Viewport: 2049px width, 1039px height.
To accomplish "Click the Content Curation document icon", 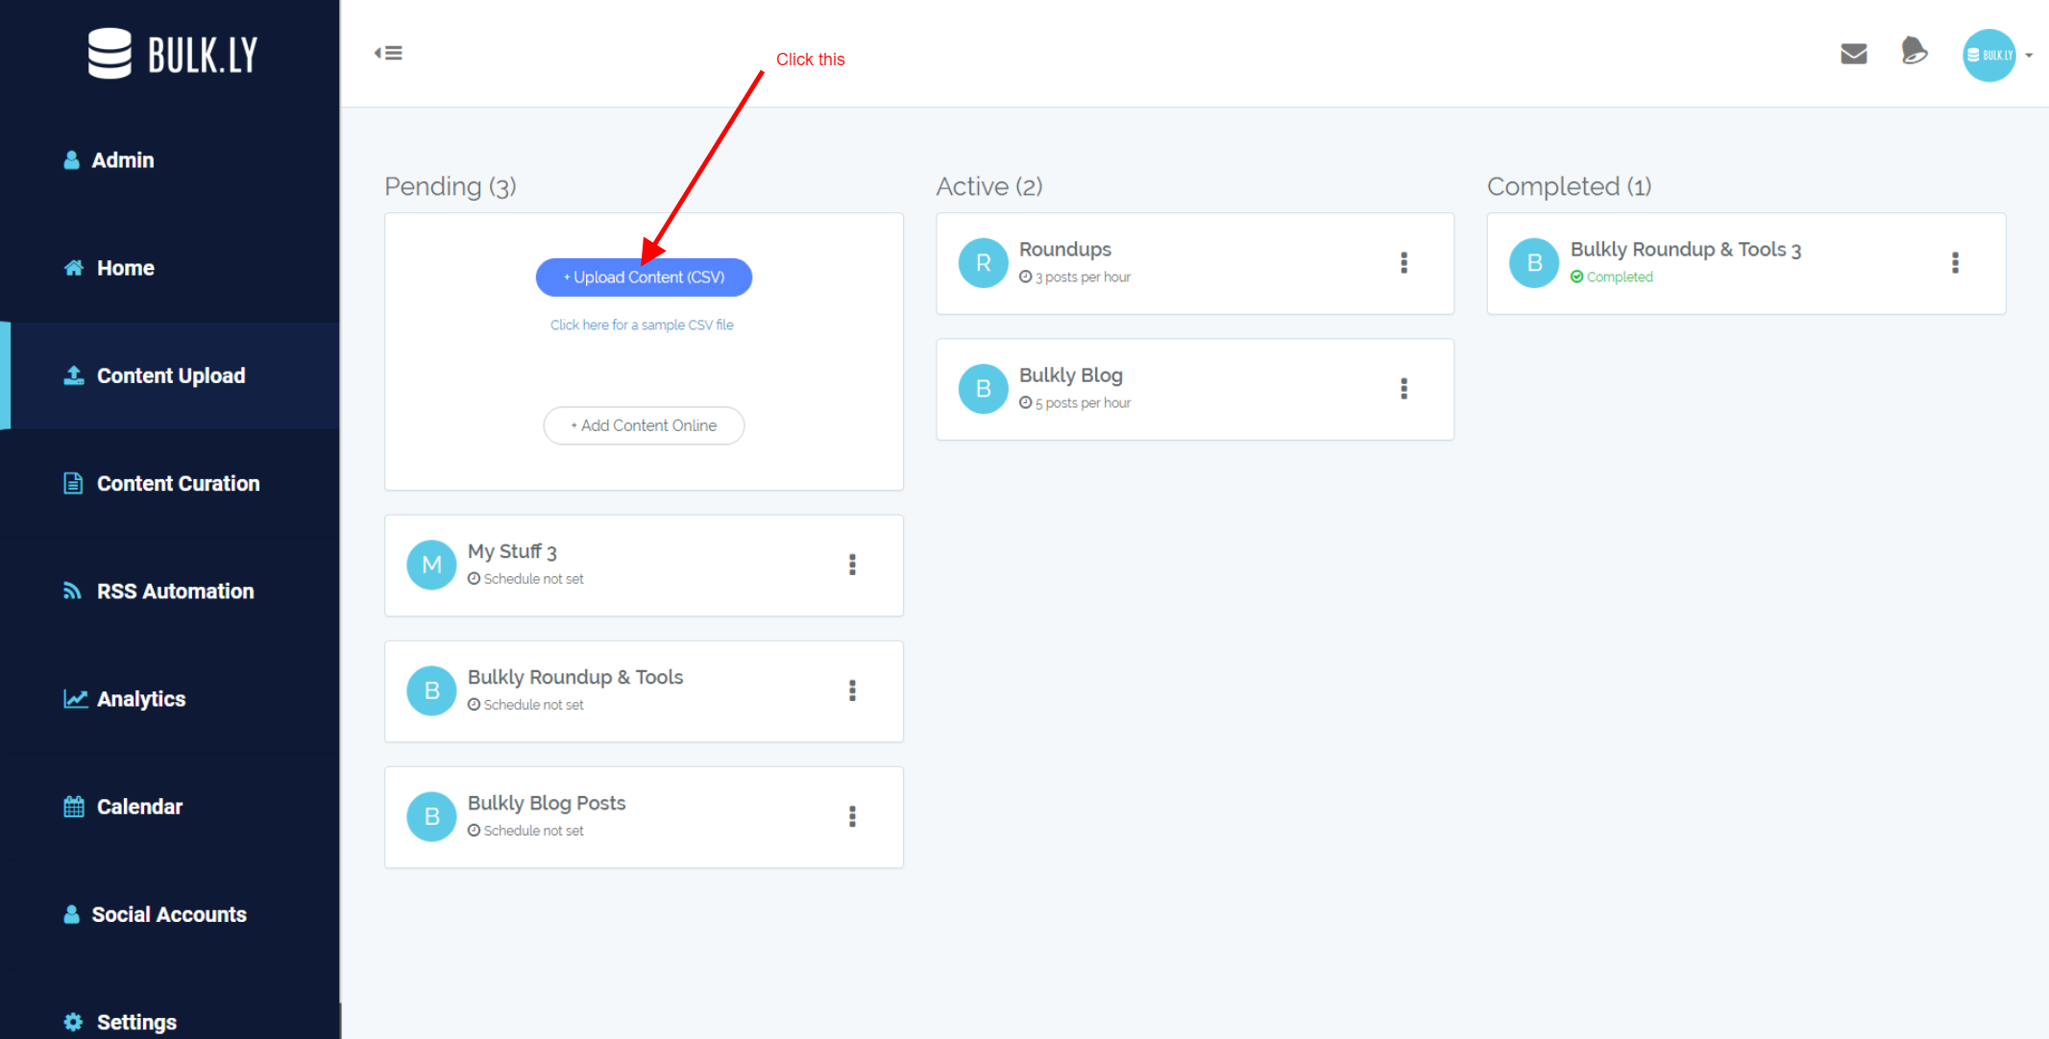I will click(73, 483).
